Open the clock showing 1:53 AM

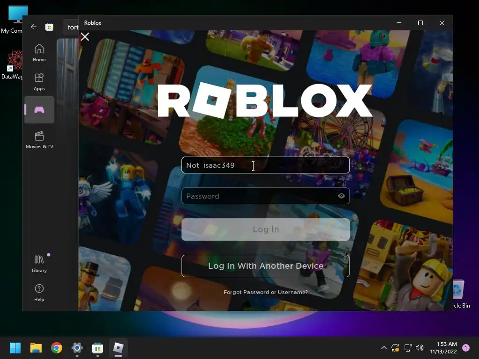tap(443, 348)
